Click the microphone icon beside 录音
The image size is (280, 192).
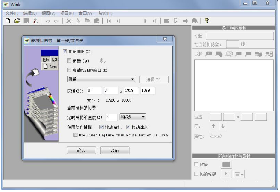tap(103, 61)
